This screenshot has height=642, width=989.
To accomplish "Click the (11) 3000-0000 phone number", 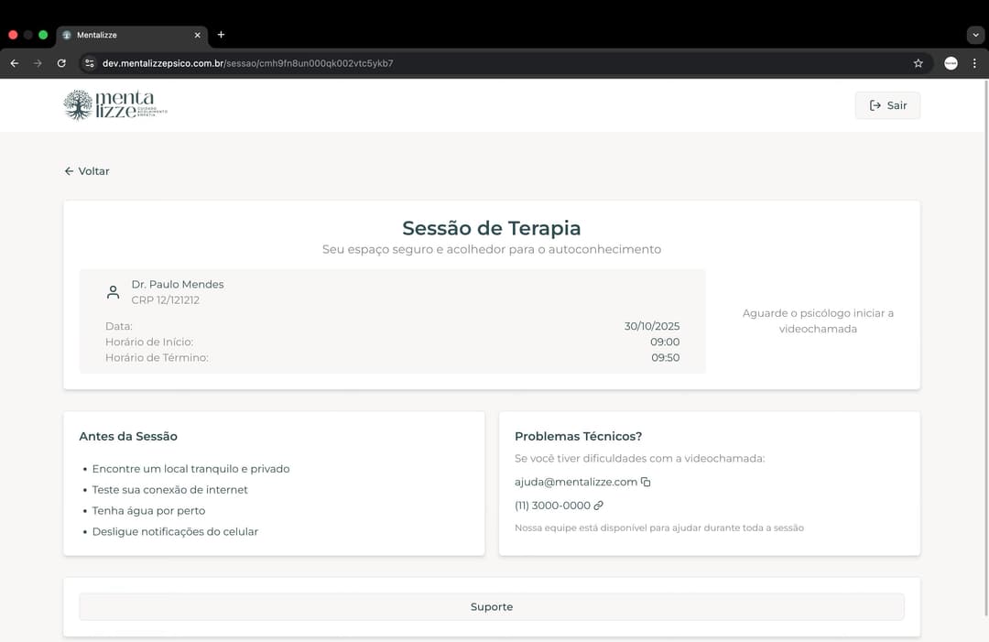I will click(x=552, y=506).
